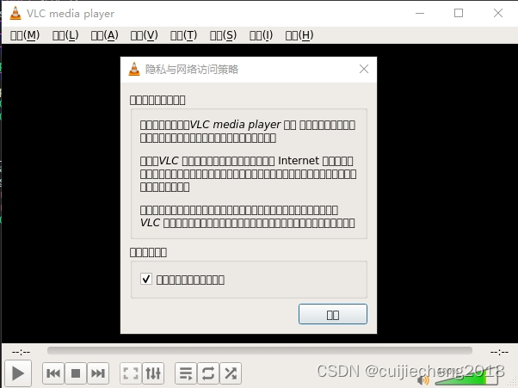Click the playback seek bar
The image size is (518, 388).
tap(260, 350)
